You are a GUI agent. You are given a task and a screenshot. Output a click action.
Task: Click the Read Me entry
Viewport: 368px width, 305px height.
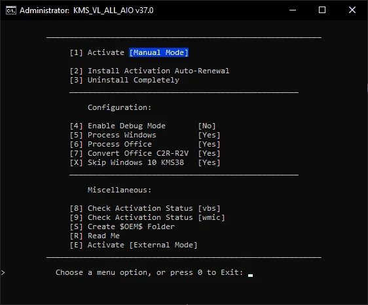pos(95,236)
